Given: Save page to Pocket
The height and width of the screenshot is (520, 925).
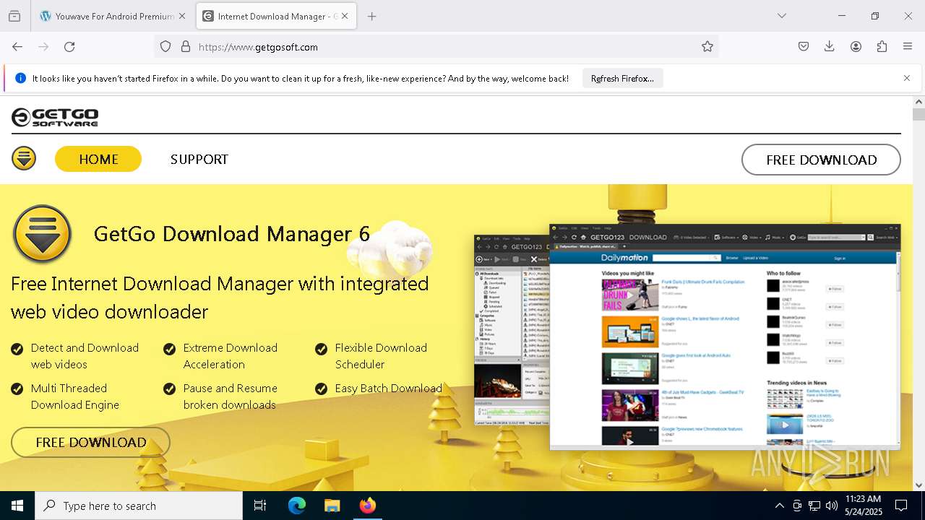Looking at the screenshot, I should [x=804, y=46].
